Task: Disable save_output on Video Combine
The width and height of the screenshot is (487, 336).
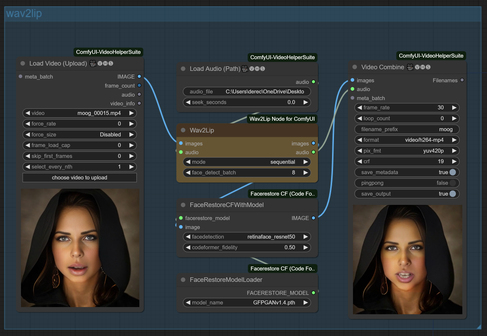Action: (x=452, y=194)
